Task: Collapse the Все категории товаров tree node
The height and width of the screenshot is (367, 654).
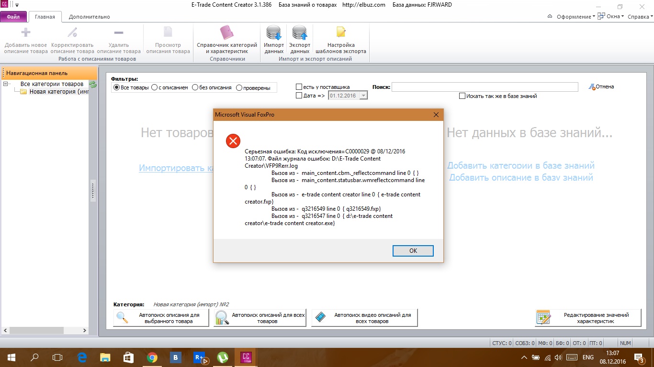Action: click(x=6, y=84)
